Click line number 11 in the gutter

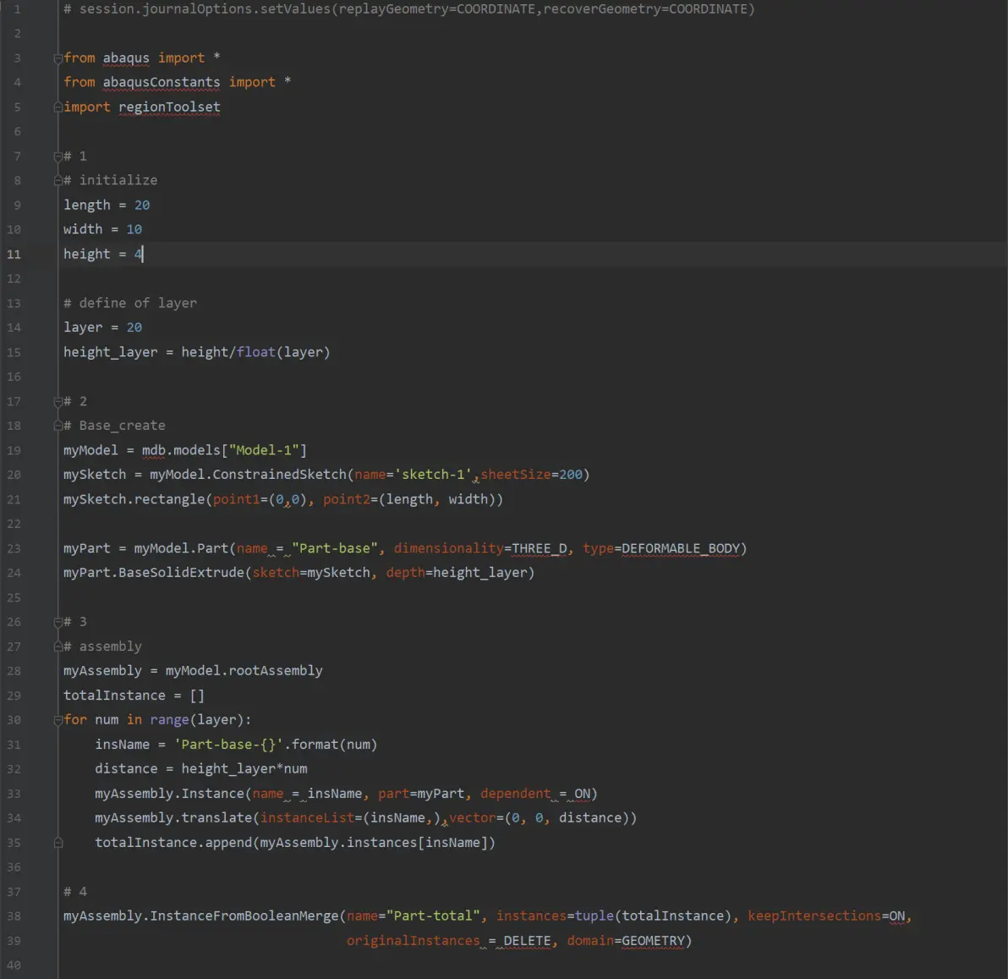coord(14,254)
